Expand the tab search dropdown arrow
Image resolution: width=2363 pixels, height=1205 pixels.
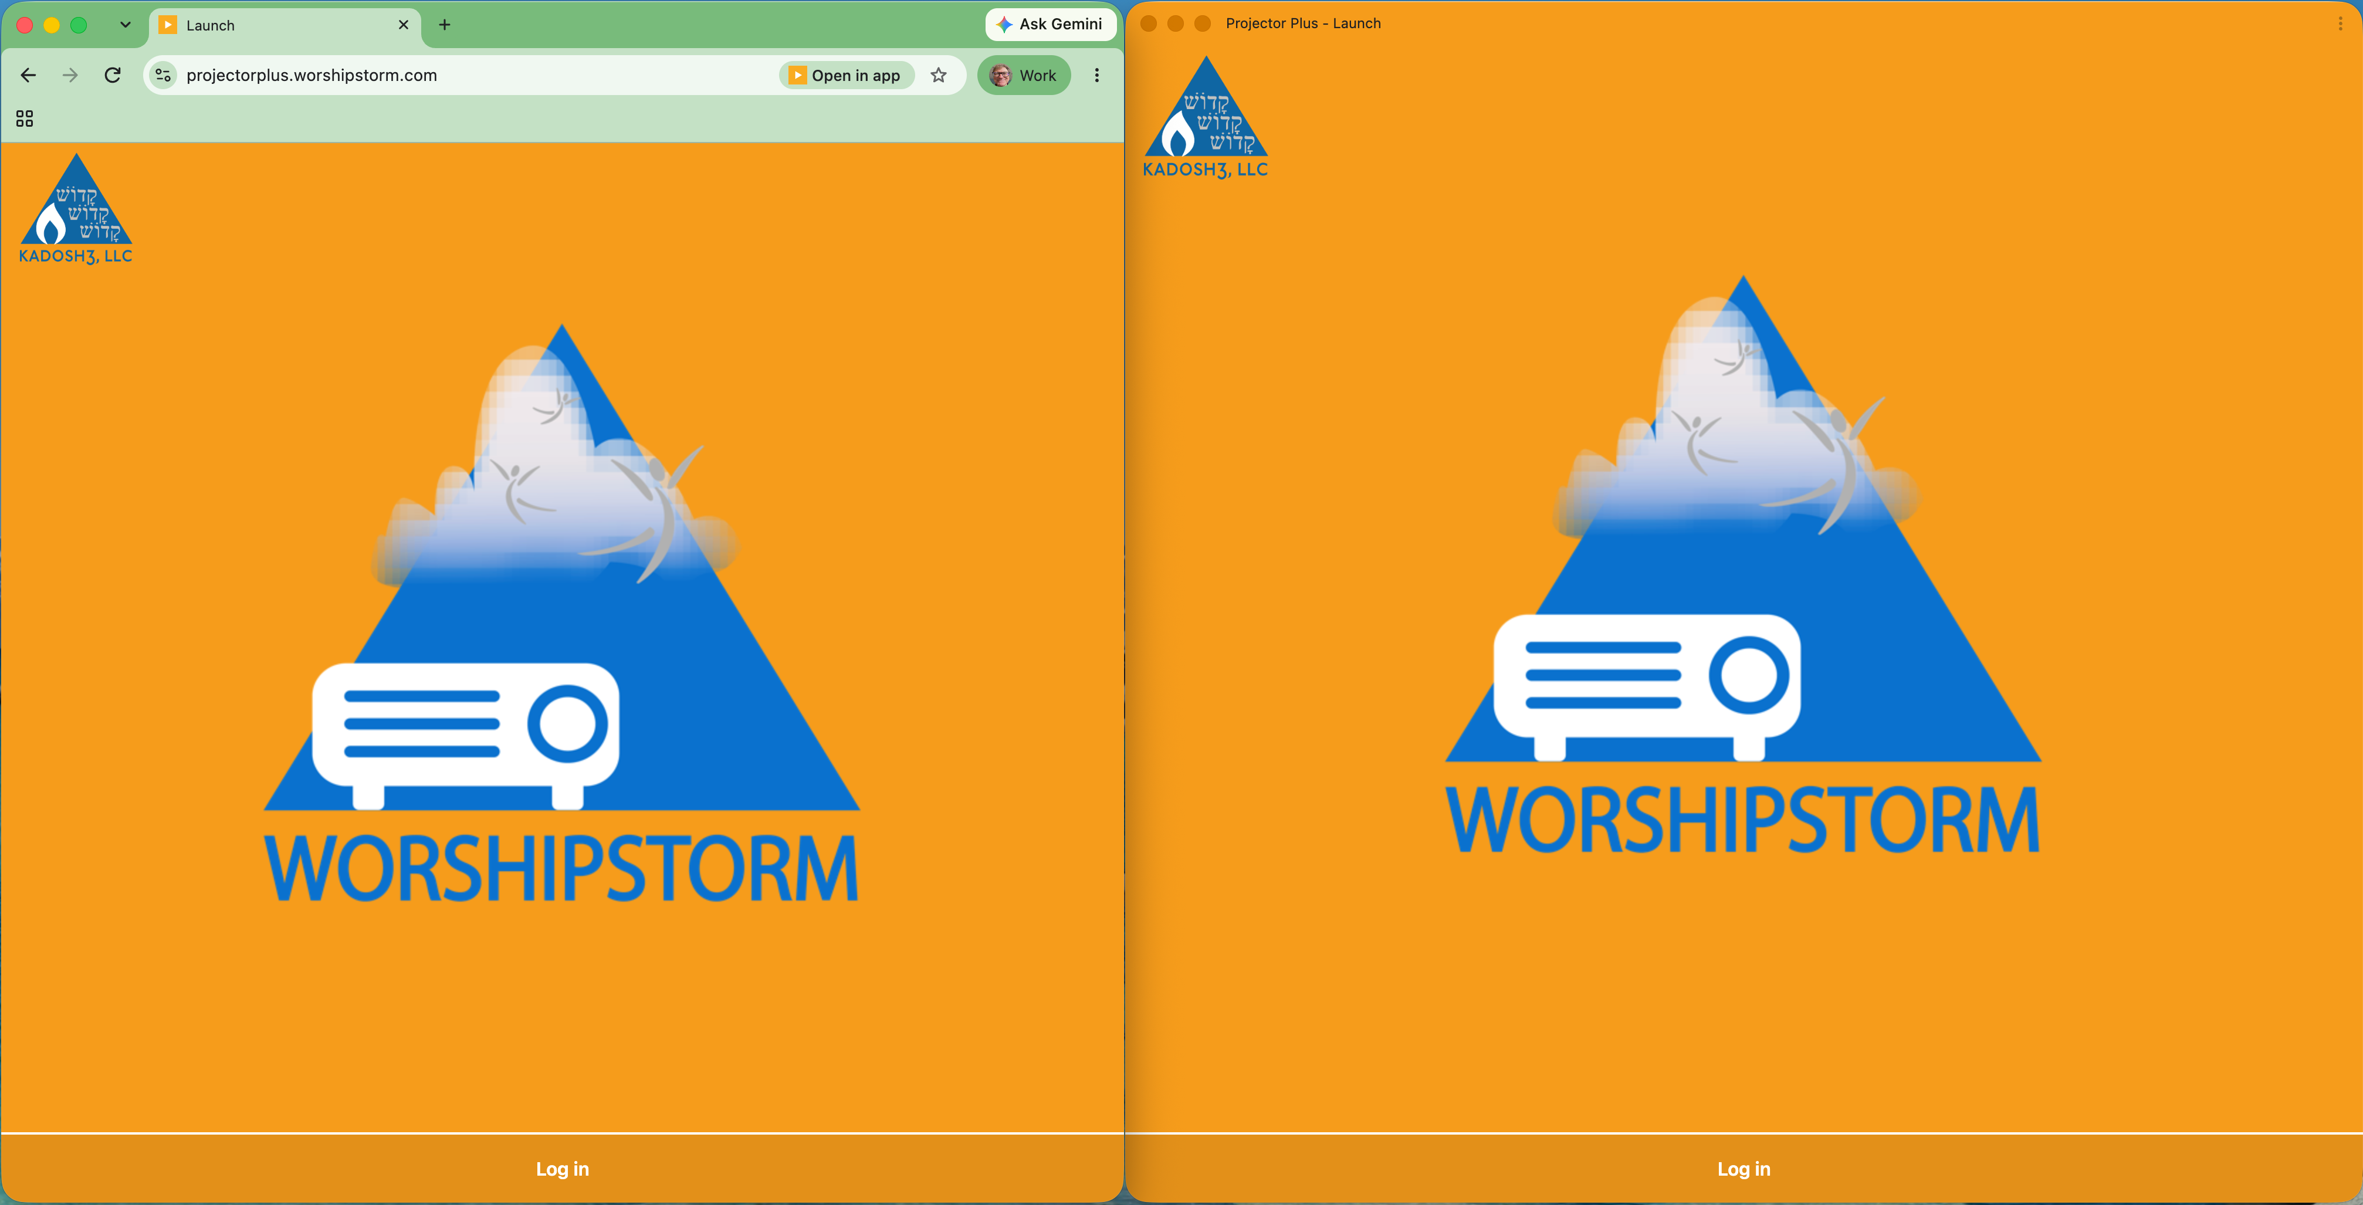click(126, 25)
